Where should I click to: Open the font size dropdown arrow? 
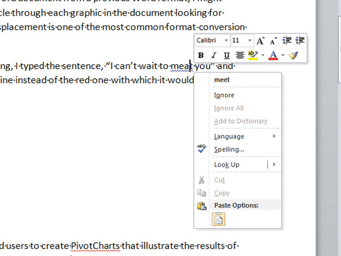(250, 40)
